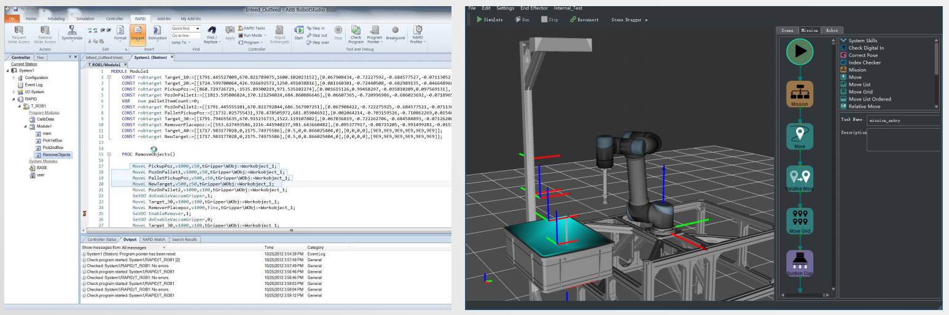Viewport: 949px width, 315px height.
Task: Switch to the Robot panel tab
Action: click(x=832, y=30)
